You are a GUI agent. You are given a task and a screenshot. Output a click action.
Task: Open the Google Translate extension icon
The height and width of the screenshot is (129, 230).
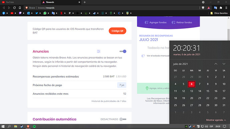pos(215,8)
